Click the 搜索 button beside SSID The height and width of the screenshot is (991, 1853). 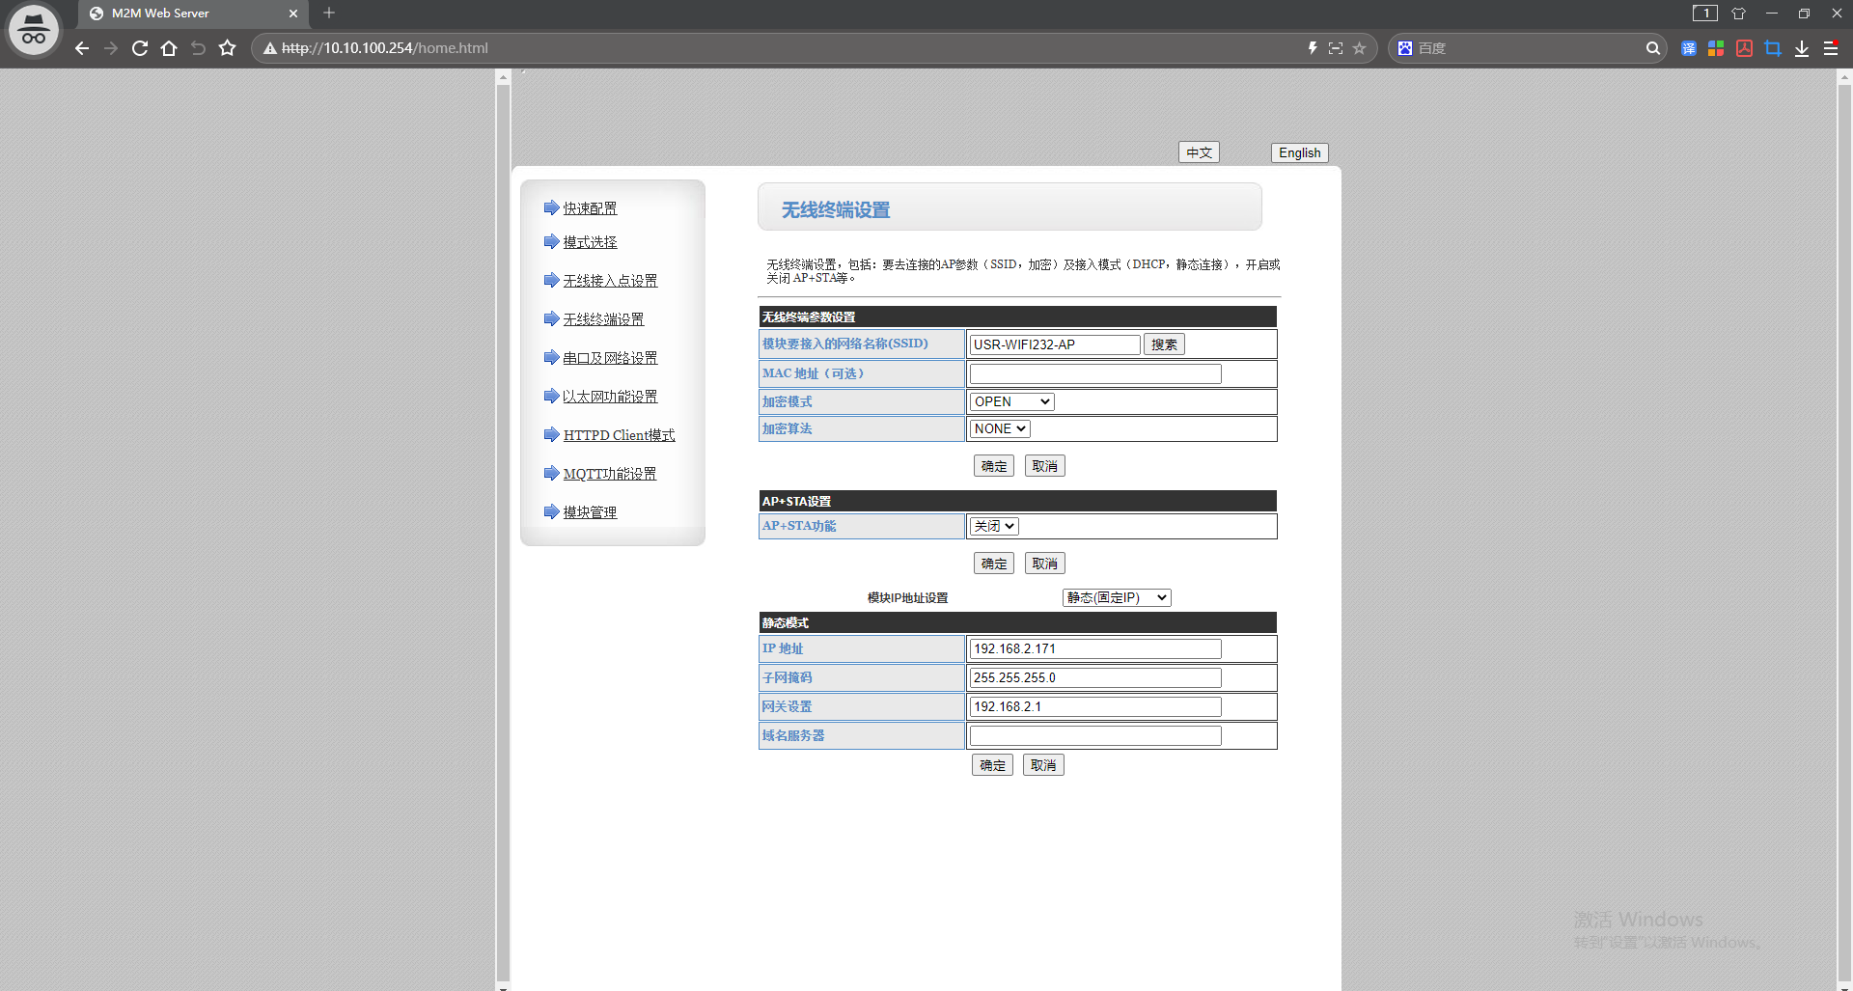1164,344
